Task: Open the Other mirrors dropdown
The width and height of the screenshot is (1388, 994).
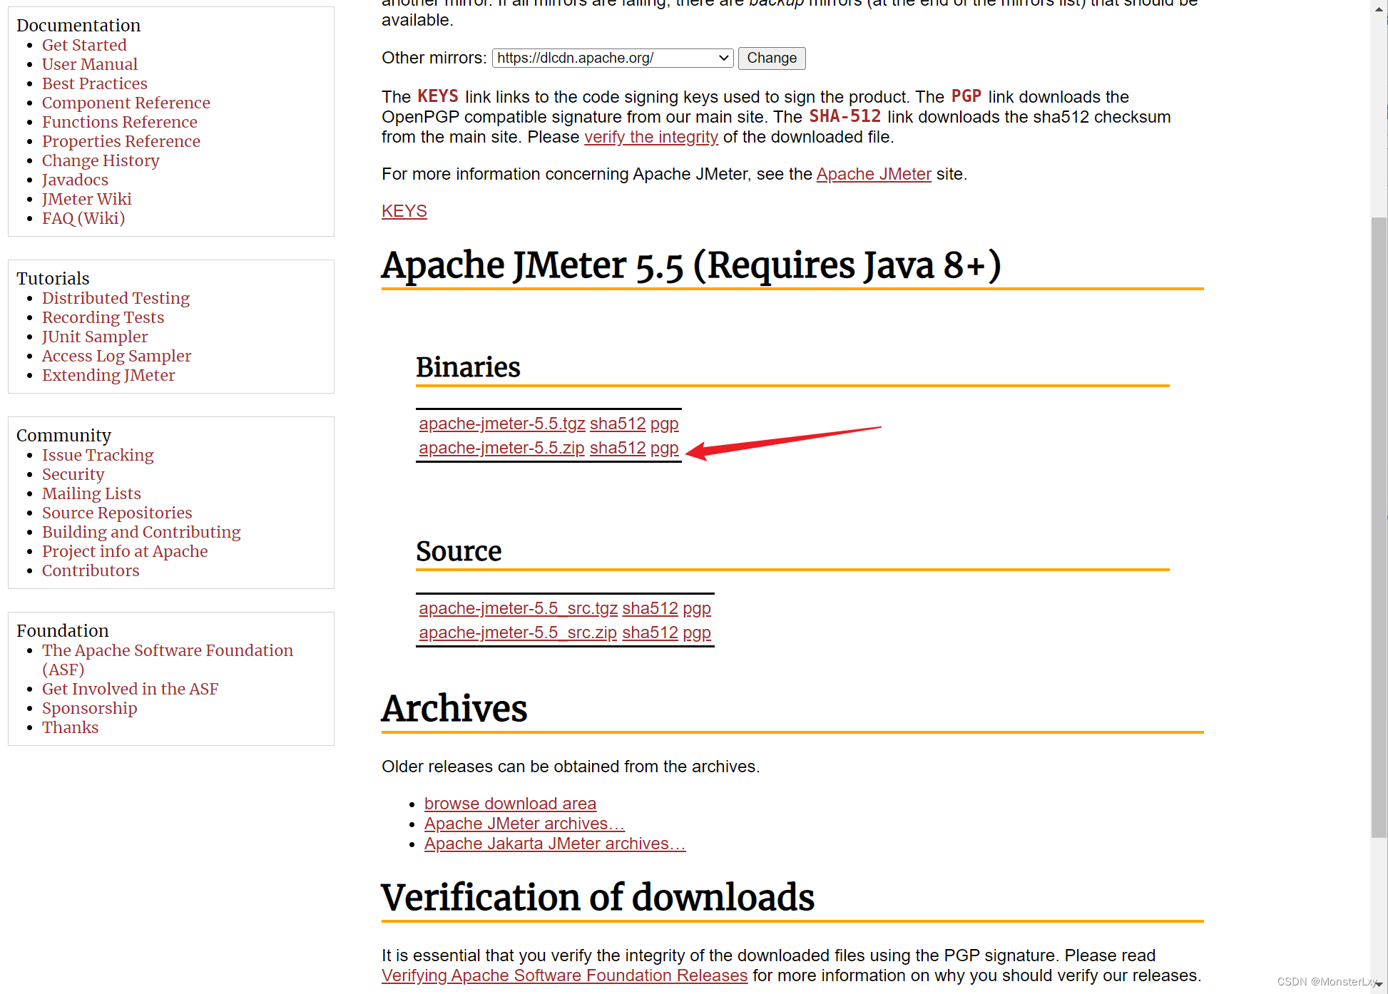Action: coord(612,58)
